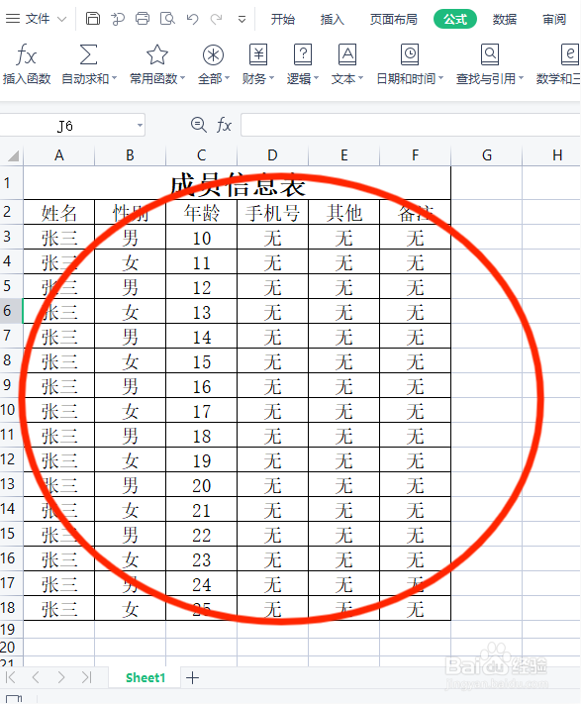Click the 自动求和 sigma icon
Viewport: 581px width, 704px height.
[88, 54]
